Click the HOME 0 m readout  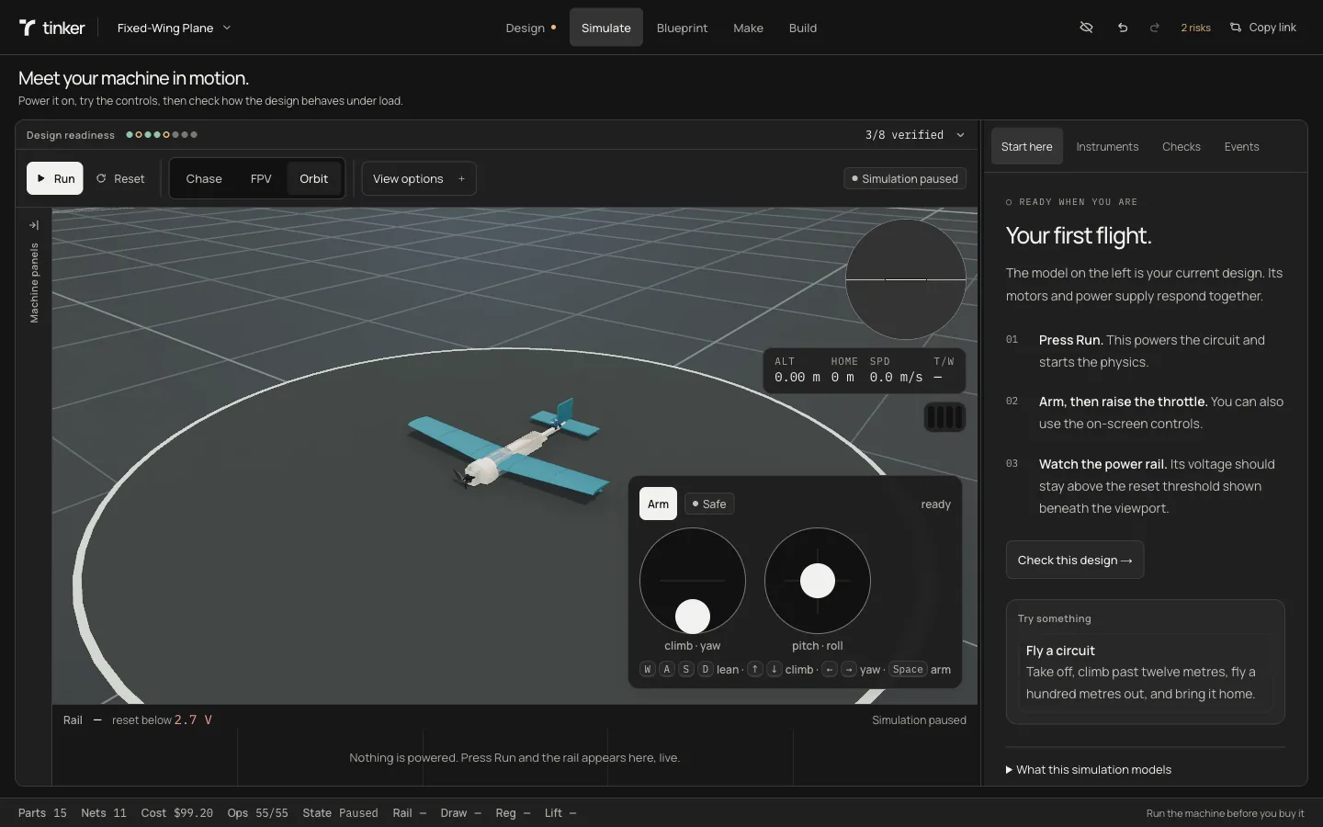(843, 369)
